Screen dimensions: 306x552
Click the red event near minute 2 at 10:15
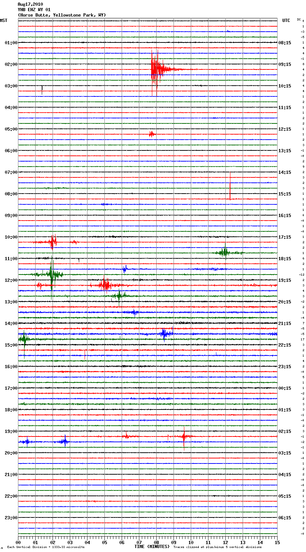53,242
